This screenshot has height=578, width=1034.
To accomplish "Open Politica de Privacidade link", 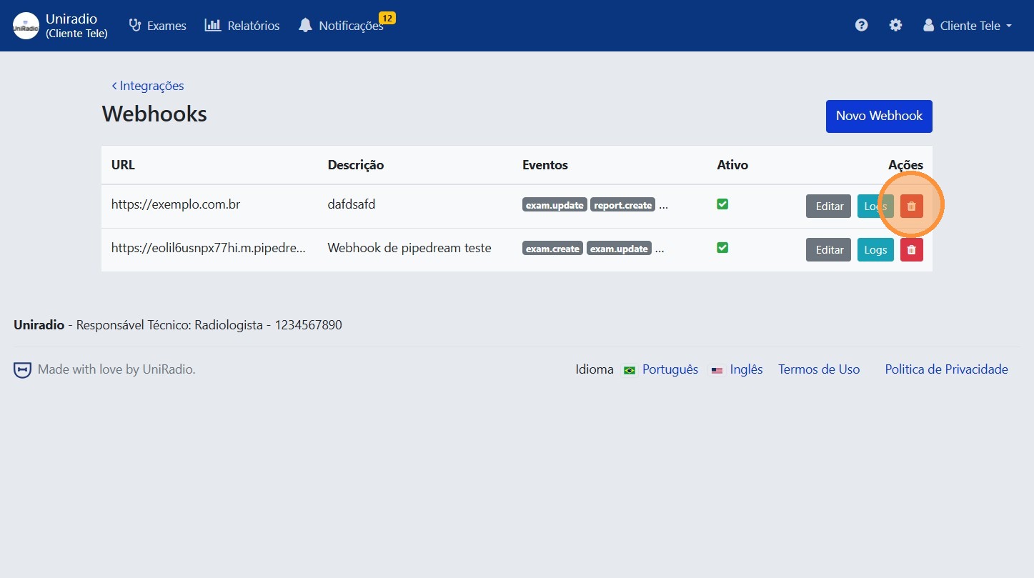I will click(x=946, y=369).
